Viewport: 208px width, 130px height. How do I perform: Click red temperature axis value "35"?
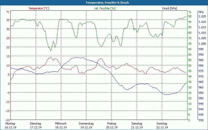(8, 20)
